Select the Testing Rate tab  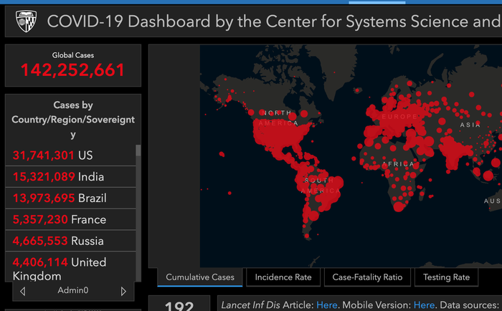pyautogui.click(x=446, y=277)
